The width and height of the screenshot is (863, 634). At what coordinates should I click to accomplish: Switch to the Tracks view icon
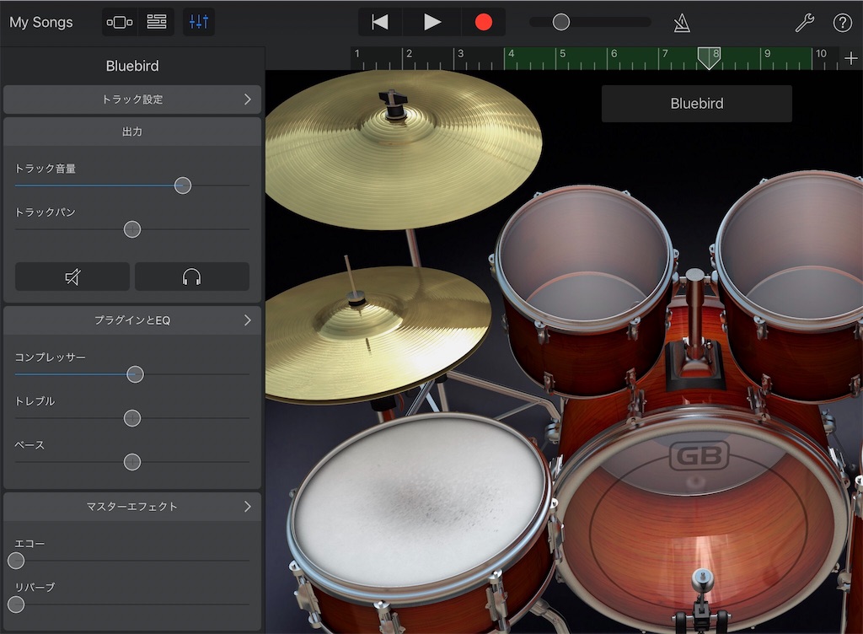point(156,22)
